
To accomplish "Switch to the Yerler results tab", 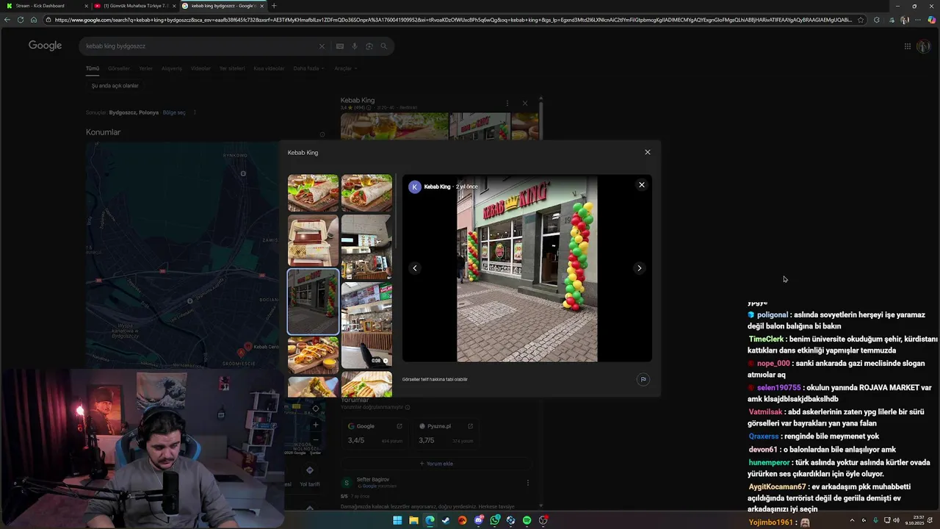I will [x=145, y=68].
